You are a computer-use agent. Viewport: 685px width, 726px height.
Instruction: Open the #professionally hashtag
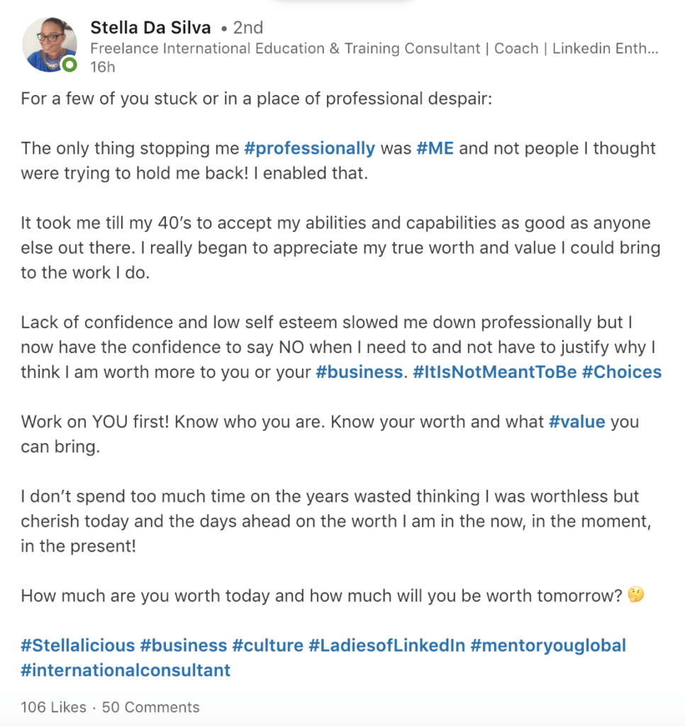pyautogui.click(x=309, y=148)
